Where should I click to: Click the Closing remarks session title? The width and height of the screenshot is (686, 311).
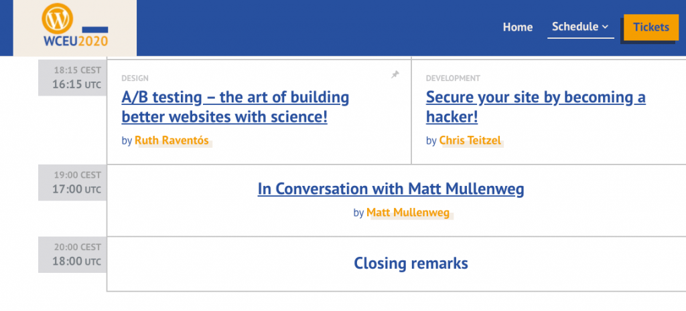click(x=411, y=264)
